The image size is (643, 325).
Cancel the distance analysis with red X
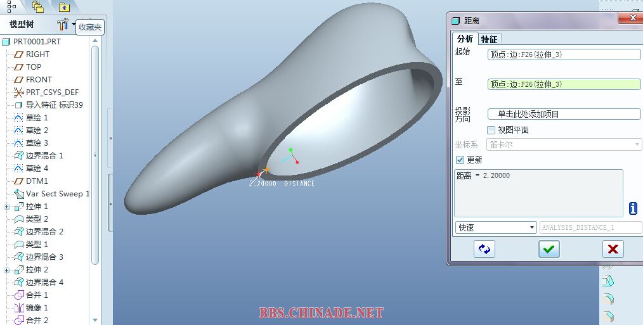coord(613,249)
